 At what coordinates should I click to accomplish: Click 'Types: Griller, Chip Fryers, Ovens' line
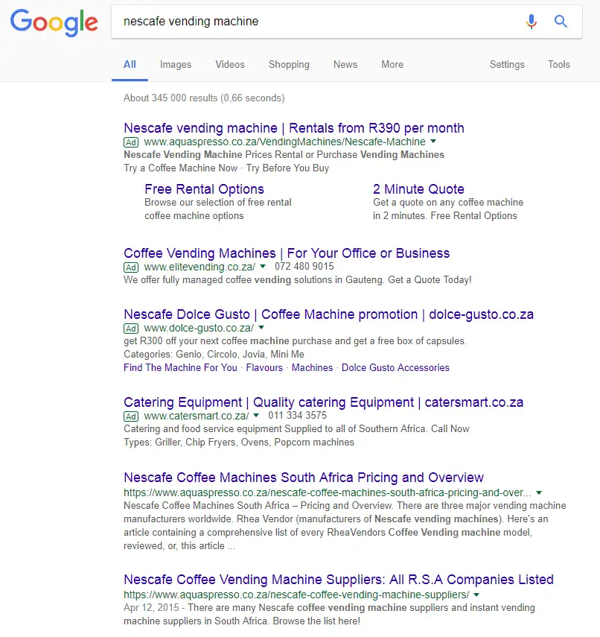(x=239, y=443)
